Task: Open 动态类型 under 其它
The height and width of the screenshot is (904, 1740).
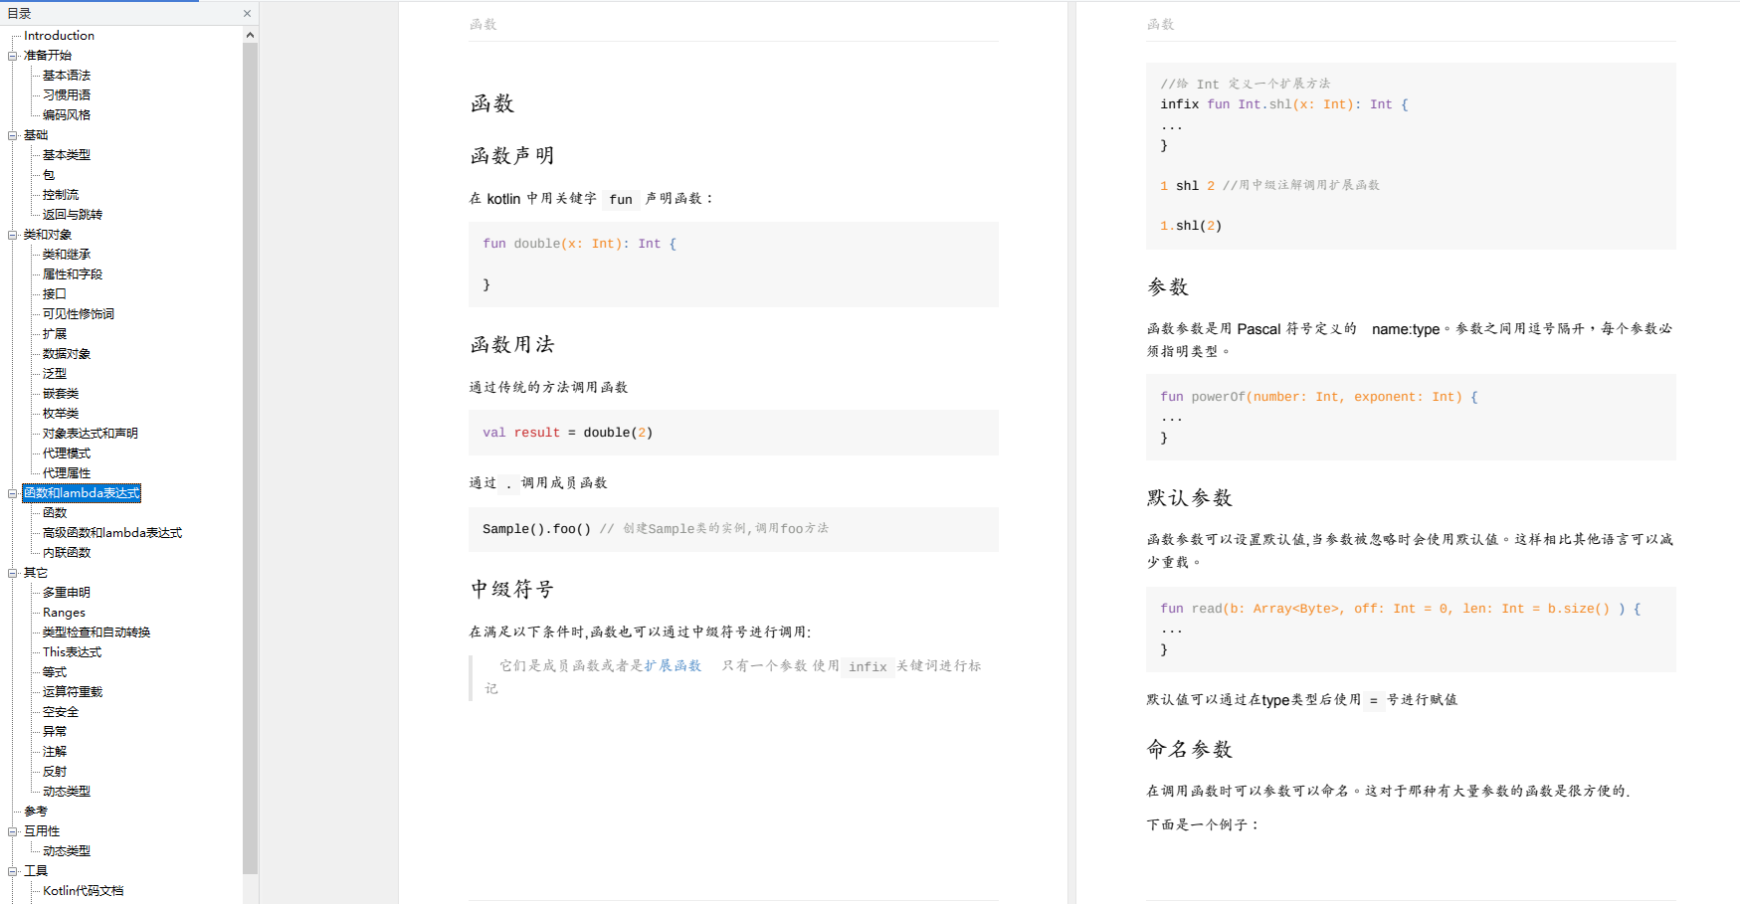Action: pyautogui.click(x=67, y=792)
